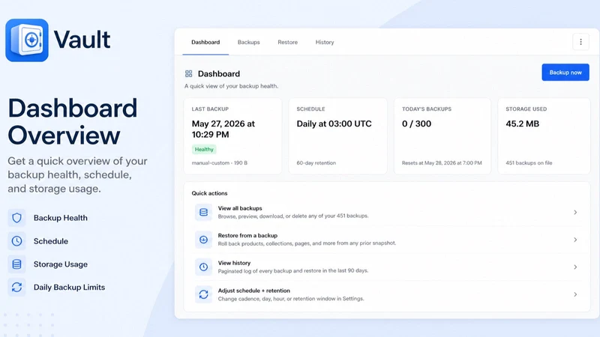Open View history via its chevron
Viewport: 600px width, 337px height.
click(575, 267)
